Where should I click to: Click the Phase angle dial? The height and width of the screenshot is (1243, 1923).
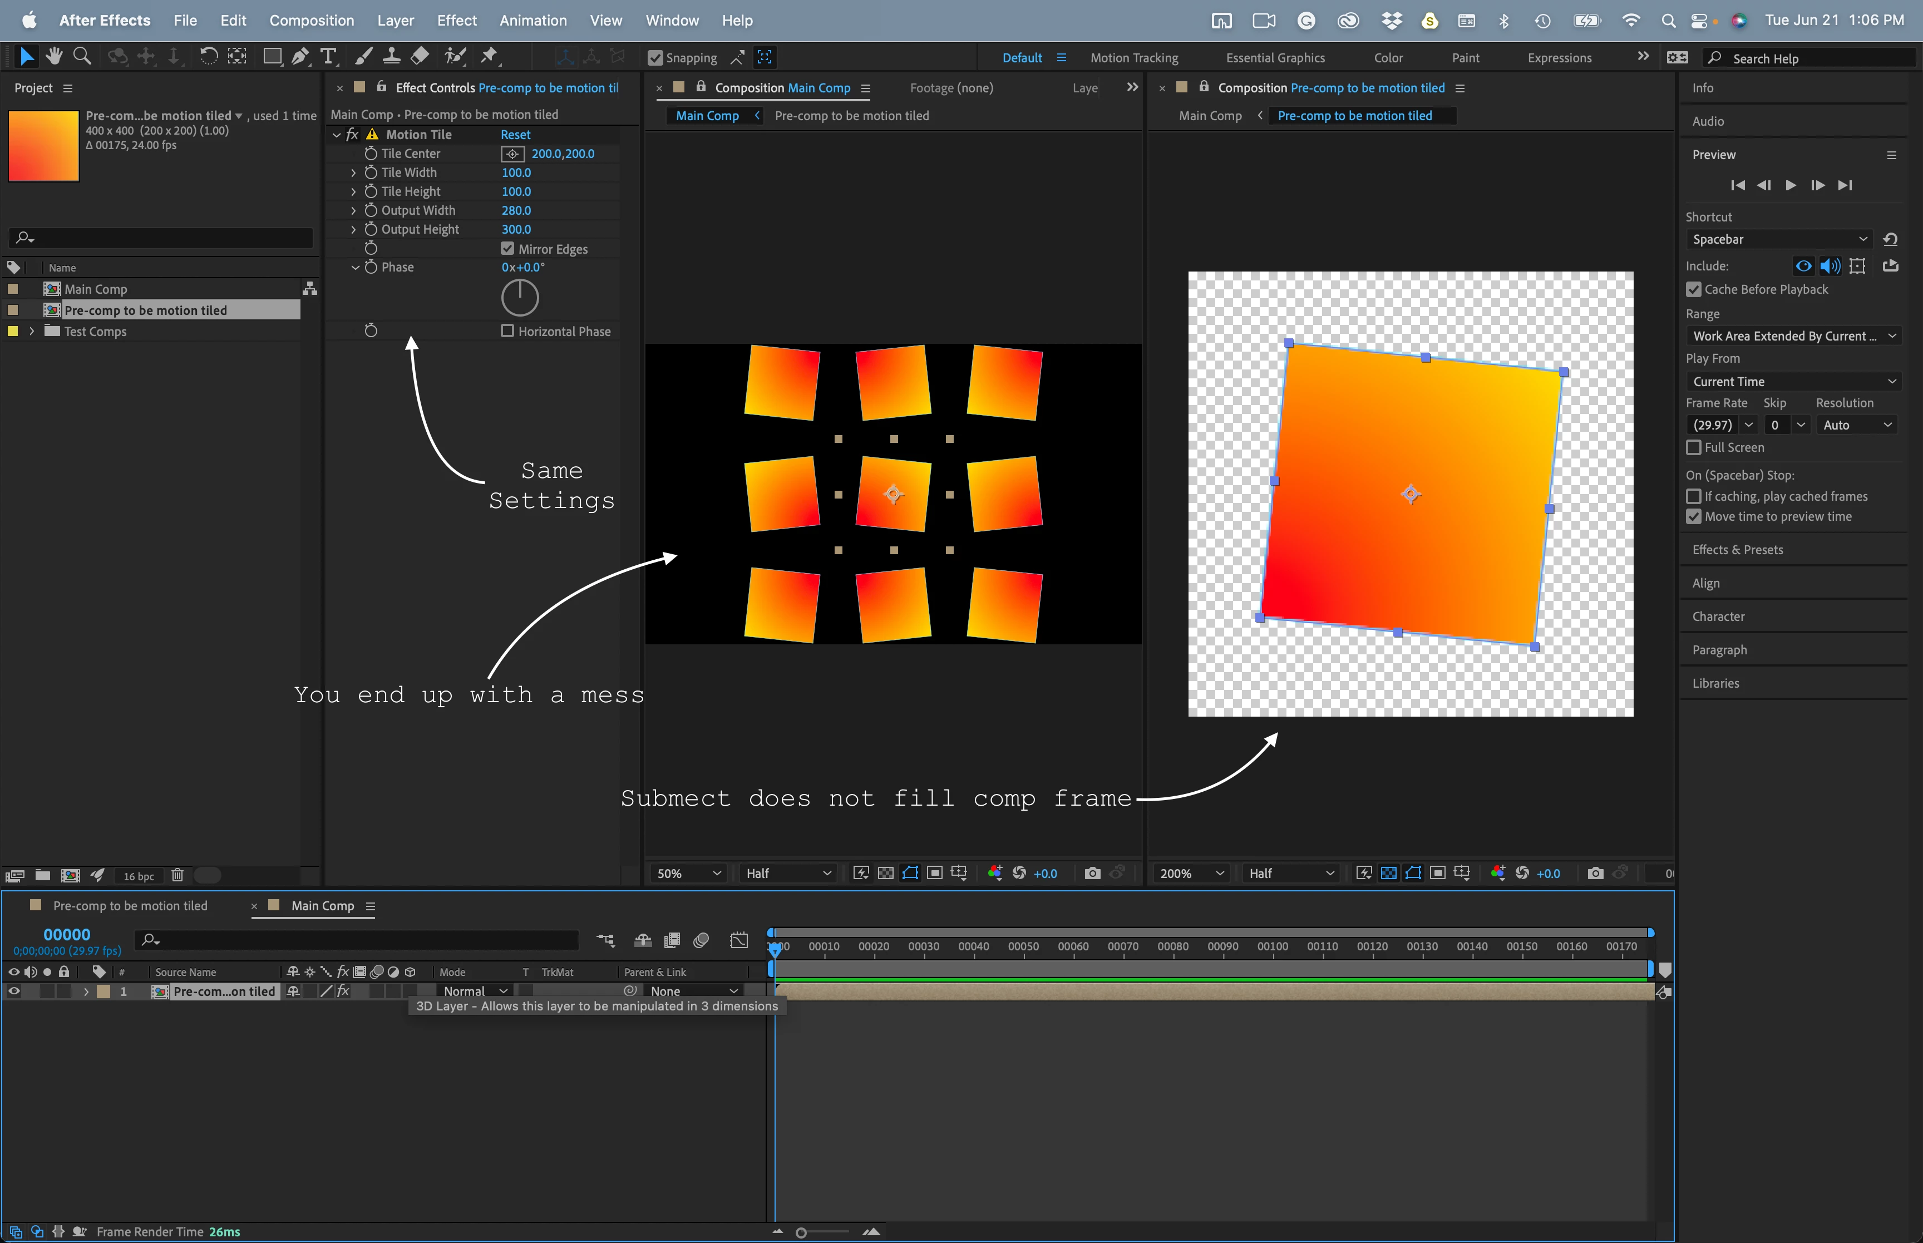(520, 298)
